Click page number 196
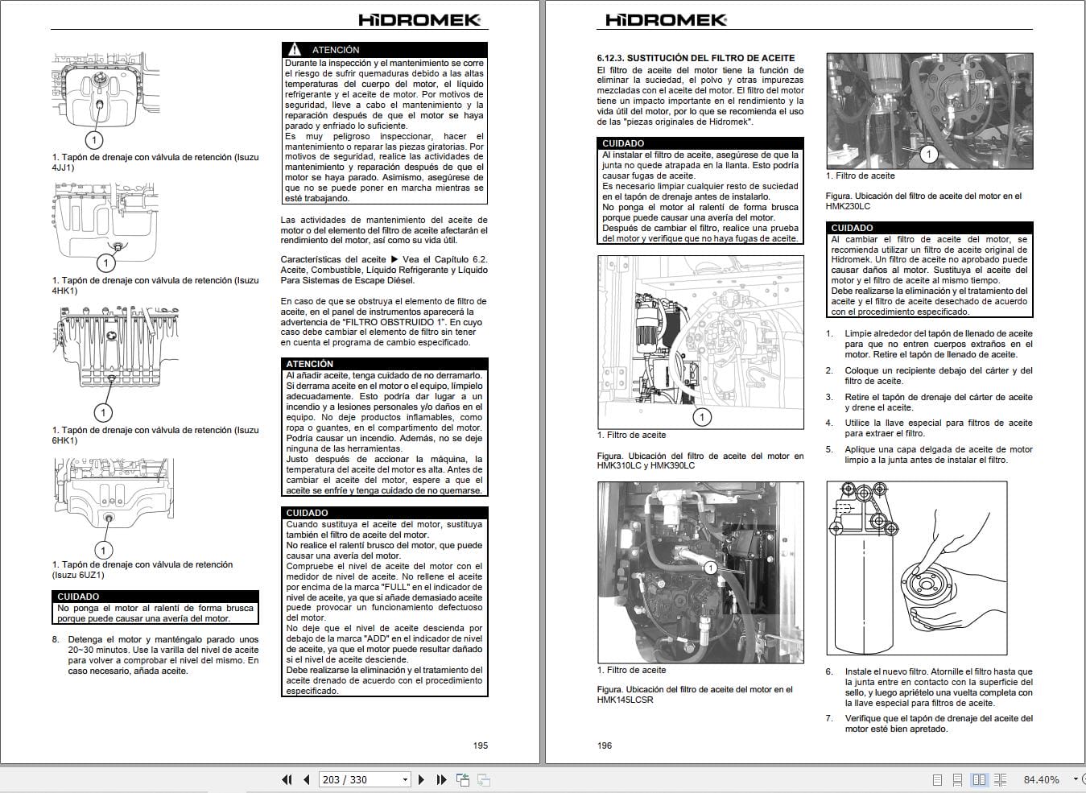Viewport: 1086px width, 793px height. click(605, 746)
